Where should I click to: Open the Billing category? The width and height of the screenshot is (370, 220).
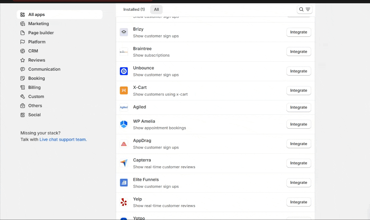coord(34,88)
